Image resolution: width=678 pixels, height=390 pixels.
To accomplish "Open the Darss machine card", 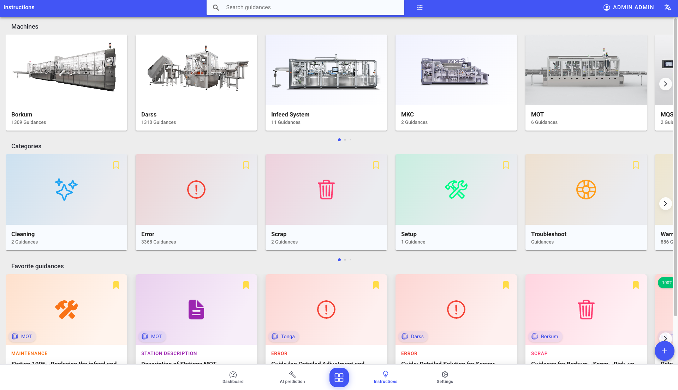I will coord(196,83).
